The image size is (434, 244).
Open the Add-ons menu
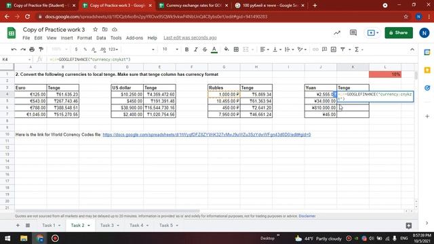pos(134,38)
